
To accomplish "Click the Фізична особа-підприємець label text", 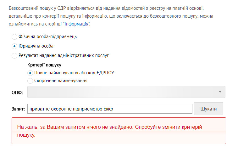I will [x=47, y=37].
